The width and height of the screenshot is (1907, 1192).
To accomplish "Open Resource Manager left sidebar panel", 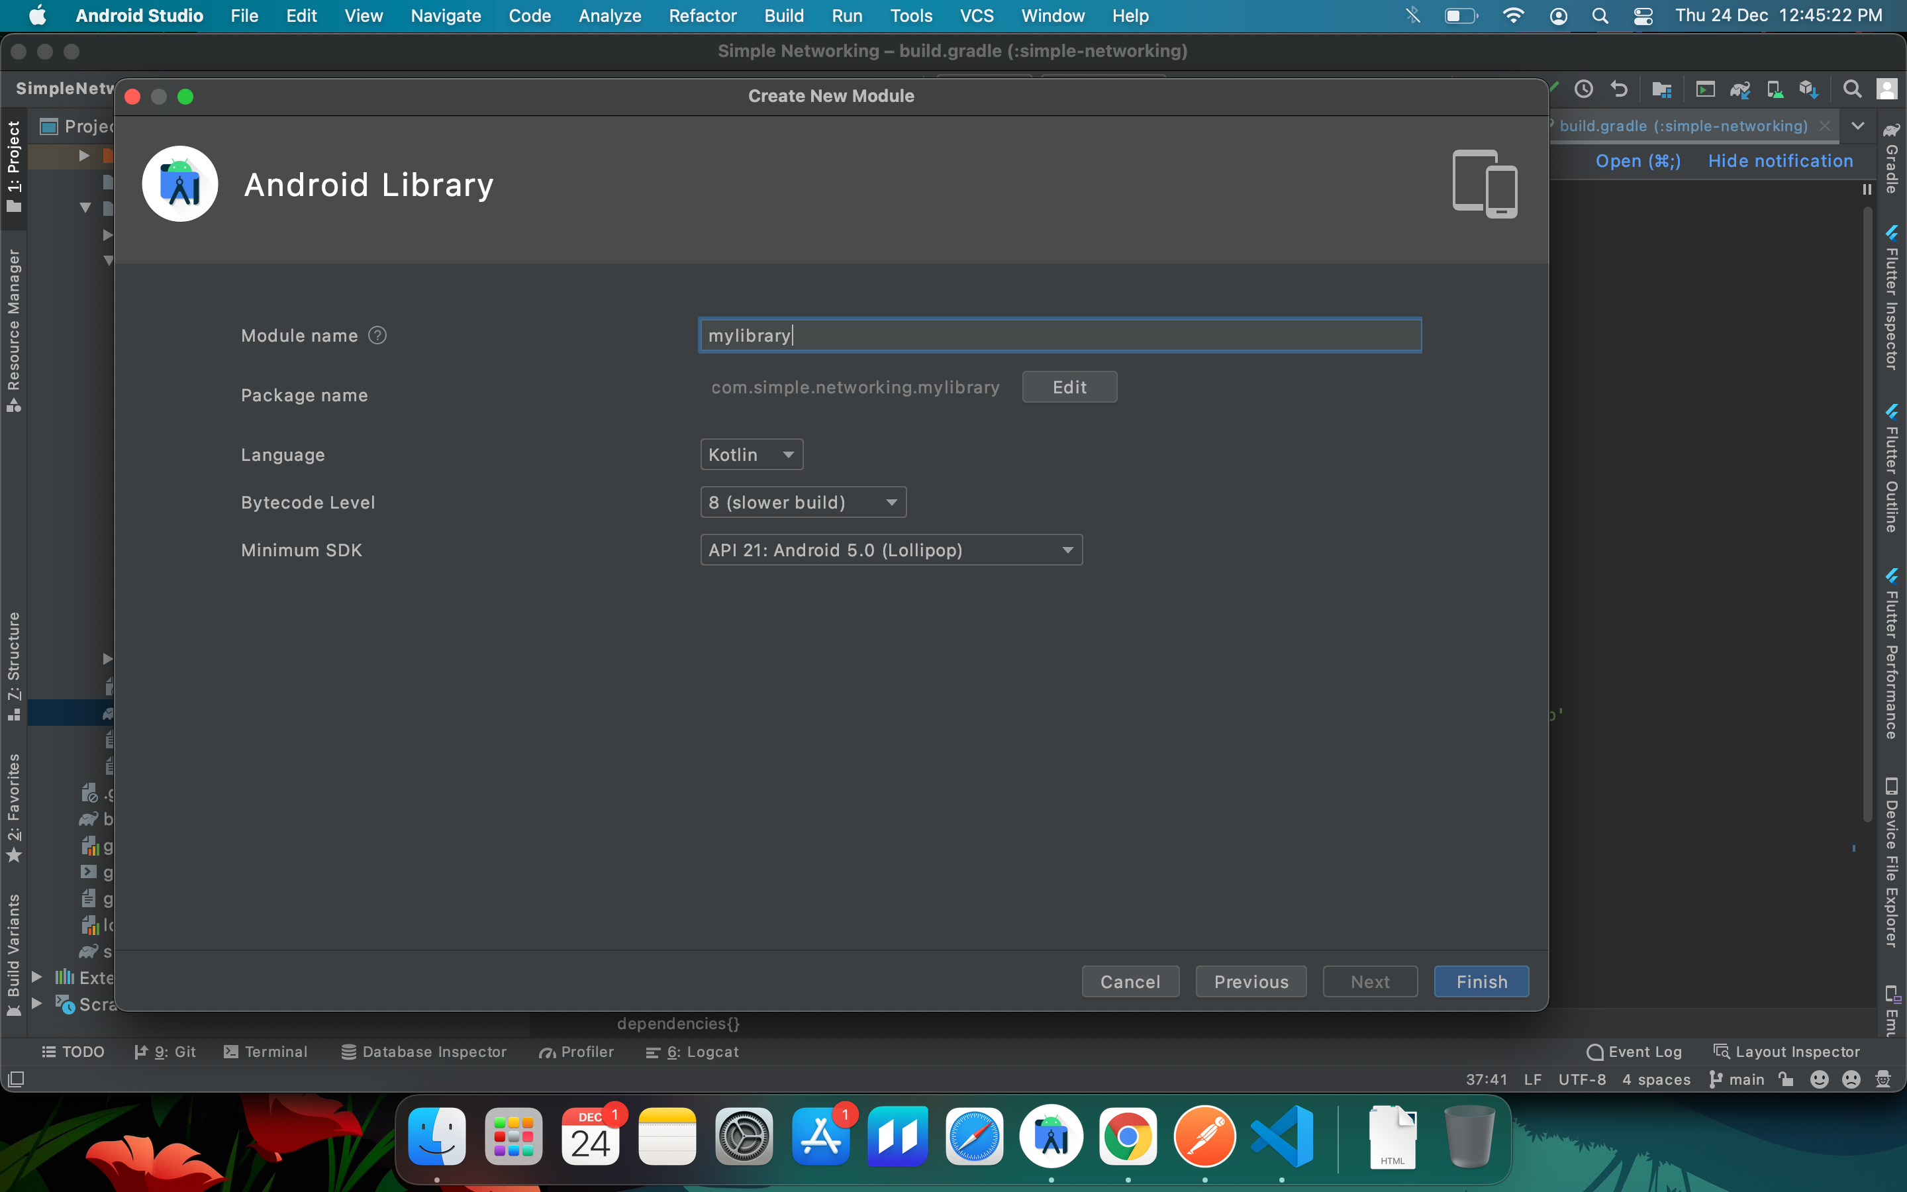I will coord(13,330).
